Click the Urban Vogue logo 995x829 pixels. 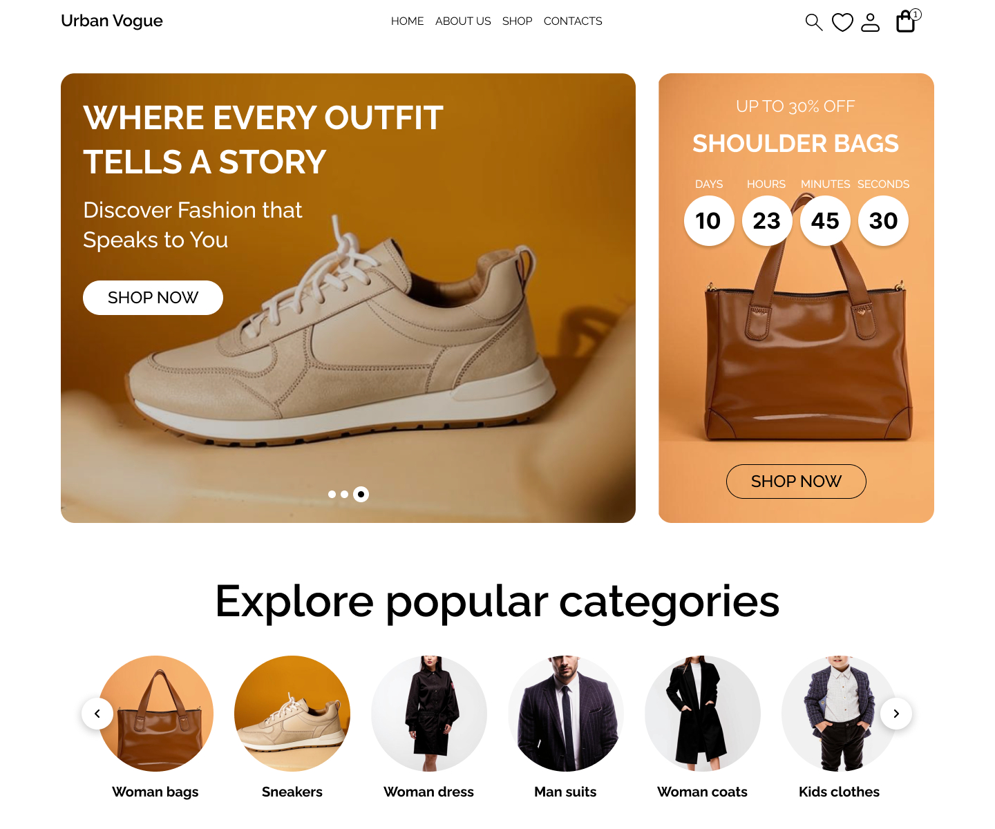click(x=112, y=21)
